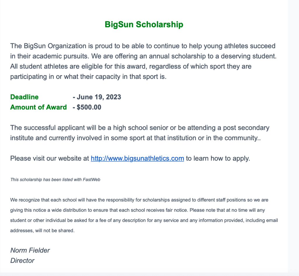Click the paragraph about the successful applicant

(x=140, y=133)
